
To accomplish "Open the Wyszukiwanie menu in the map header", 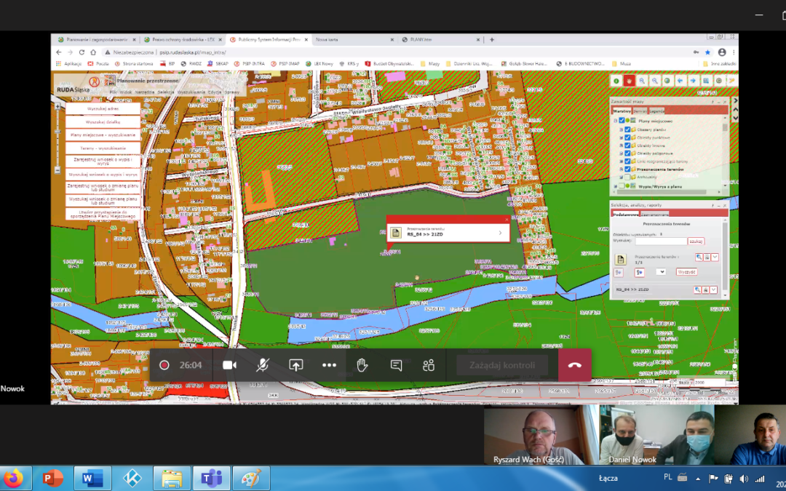I will pos(190,92).
